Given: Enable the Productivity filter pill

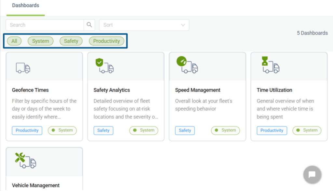Looking at the screenshot, I should pos(106,41).
